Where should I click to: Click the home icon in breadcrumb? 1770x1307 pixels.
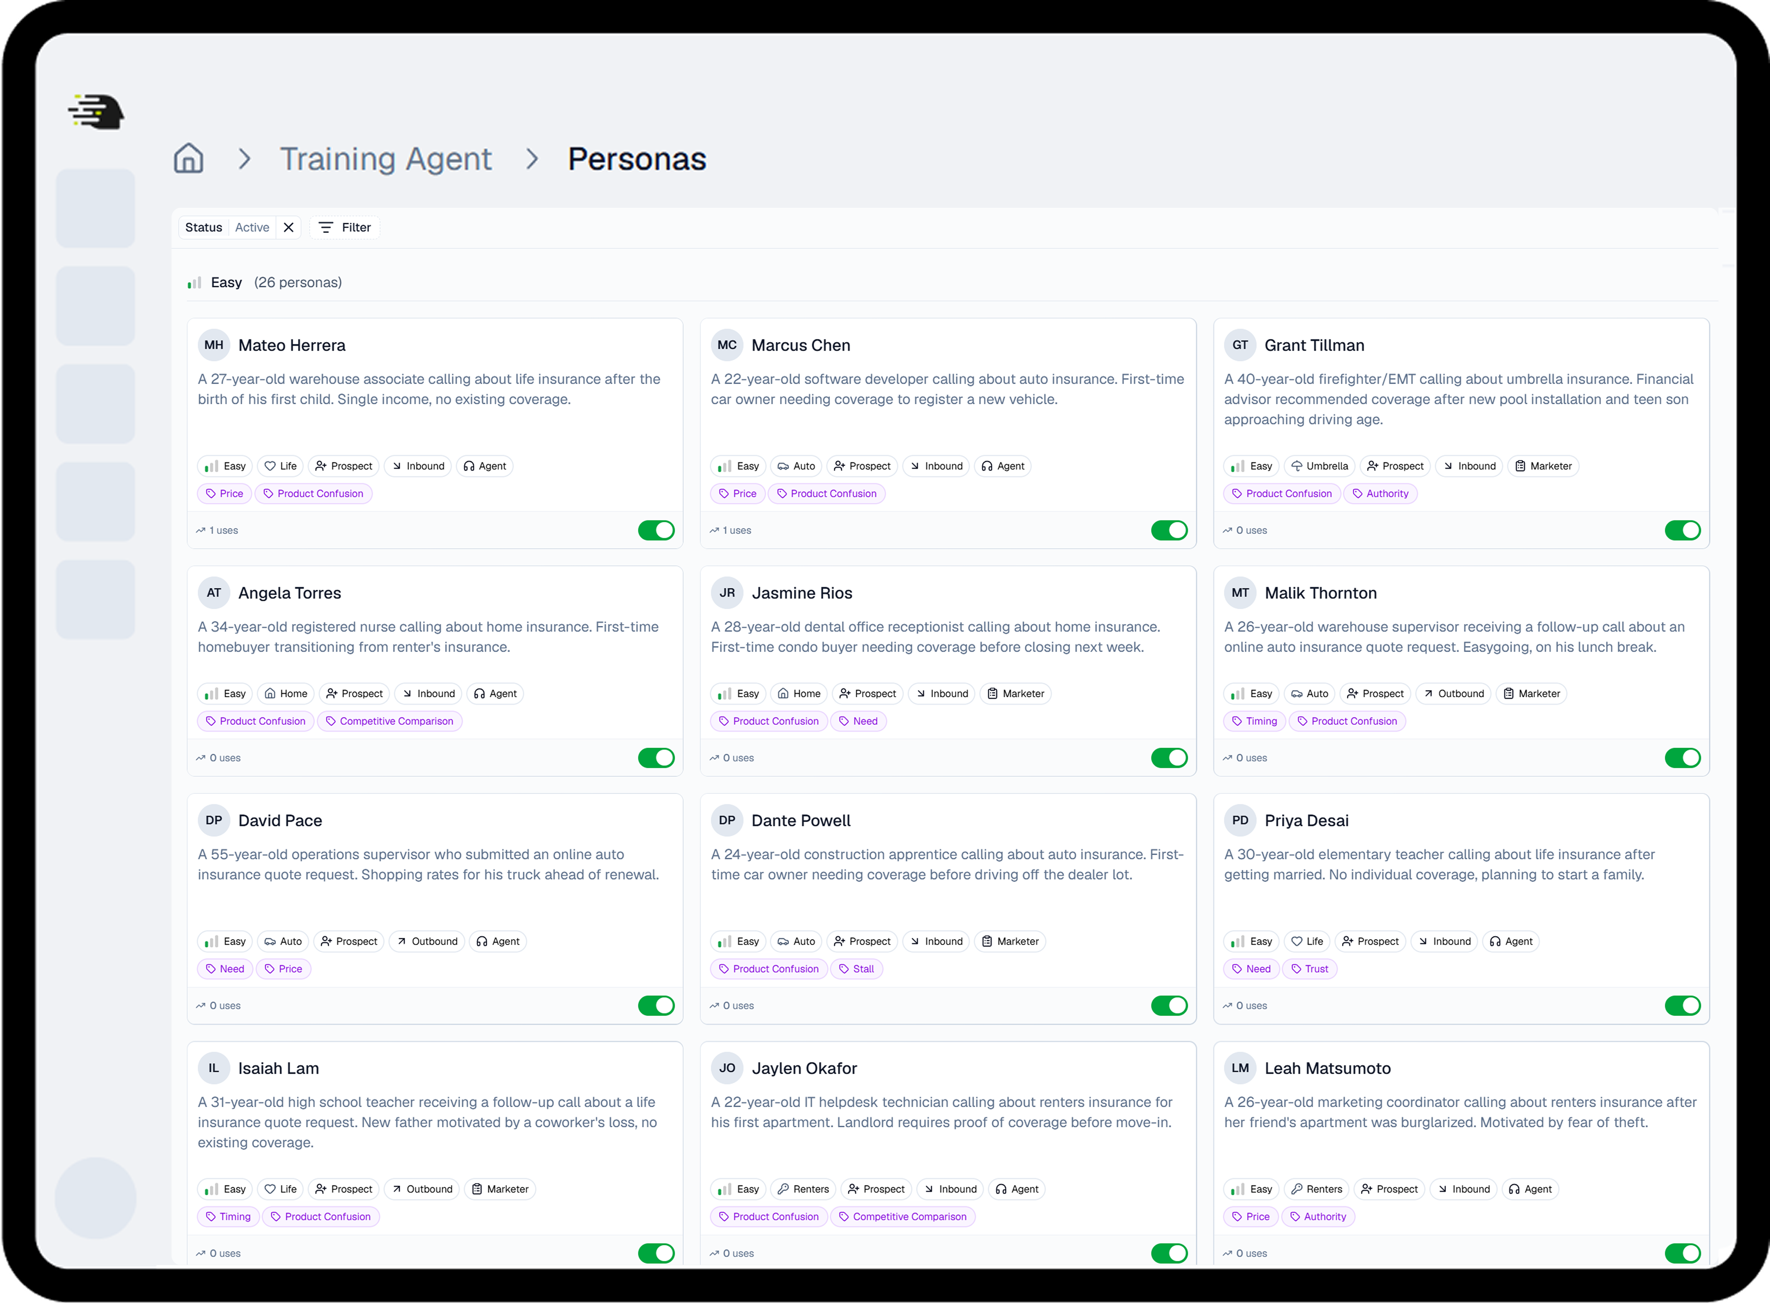tap(188, 158)
